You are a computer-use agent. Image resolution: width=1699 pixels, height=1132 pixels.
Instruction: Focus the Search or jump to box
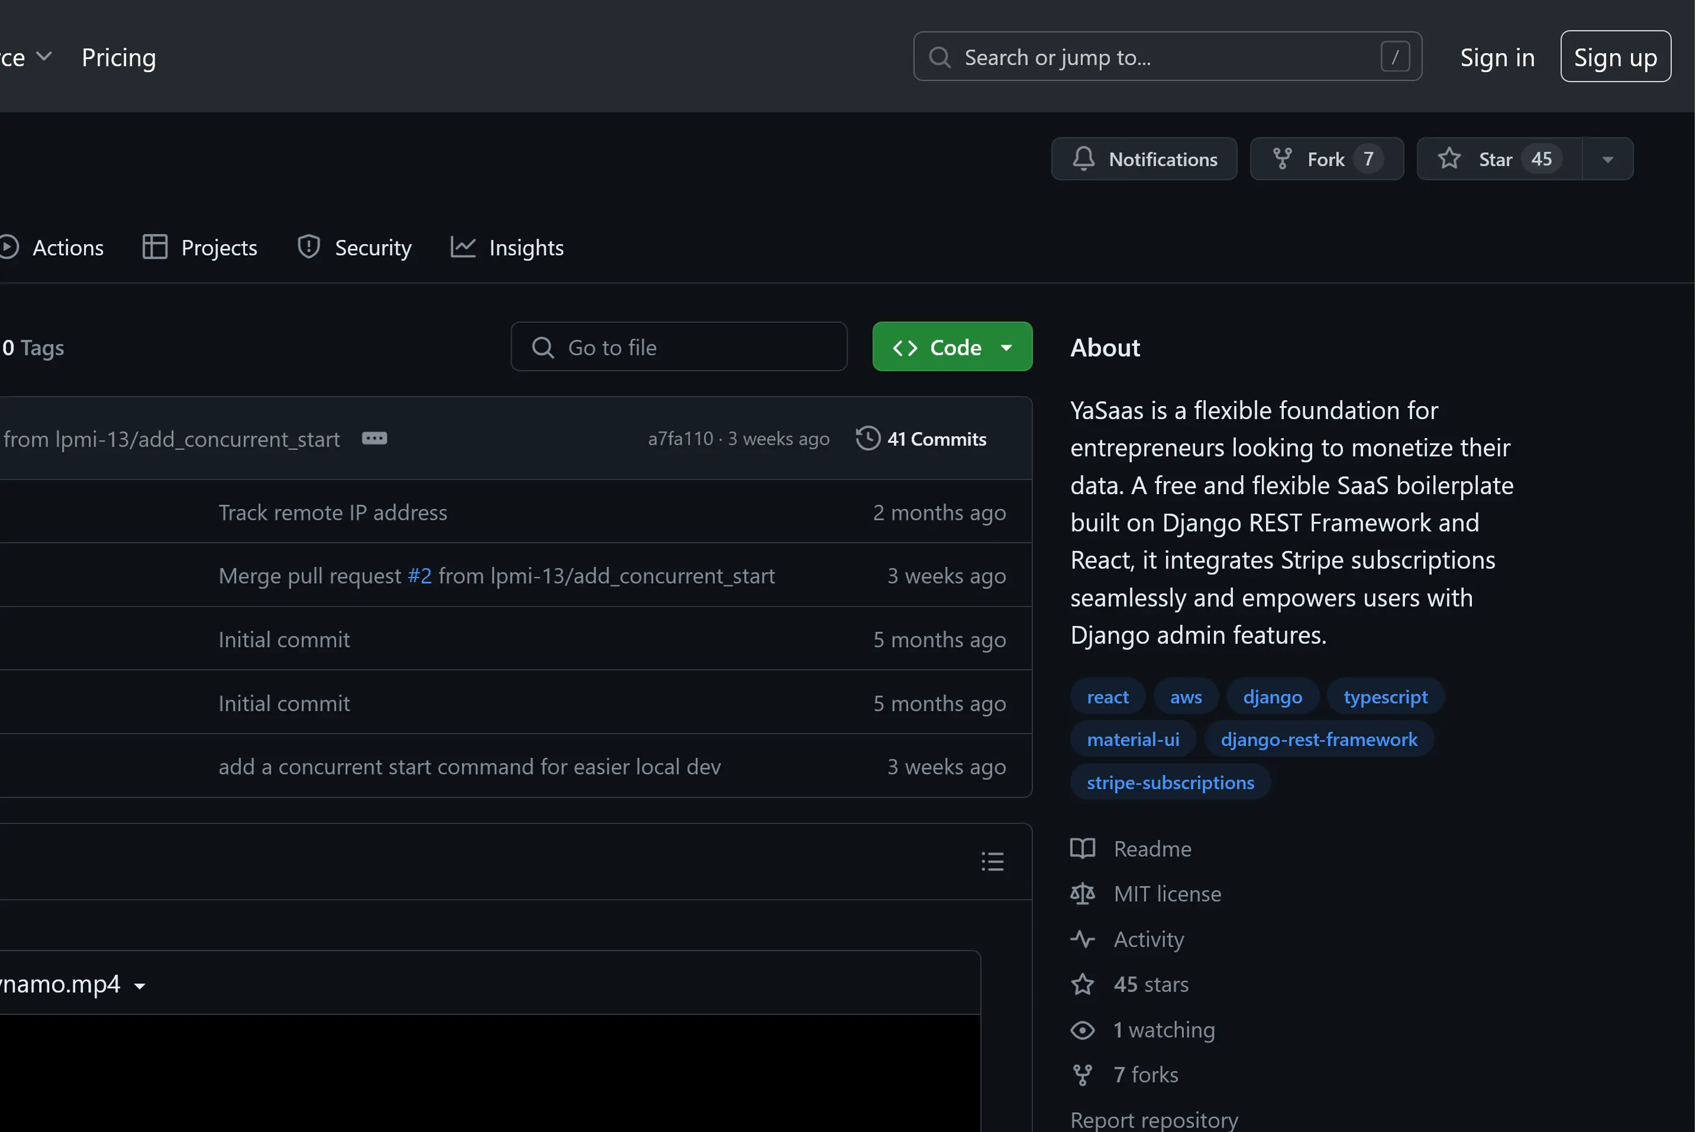pyautogui.click(x=1166, y=57)
